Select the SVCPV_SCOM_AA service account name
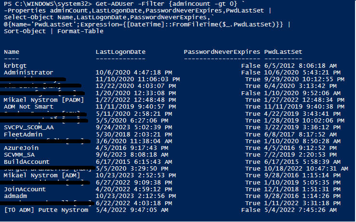 pyautogui.click(x=29, y=127)
